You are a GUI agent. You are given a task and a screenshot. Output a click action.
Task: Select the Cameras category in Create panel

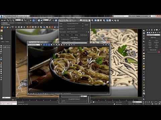[x=154, y=33]
